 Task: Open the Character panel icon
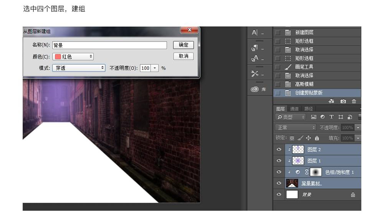click(255, 32)
